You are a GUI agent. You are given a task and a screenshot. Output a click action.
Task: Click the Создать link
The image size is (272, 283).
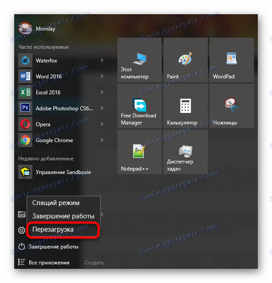pyautogui.click(x=94, y=263)
